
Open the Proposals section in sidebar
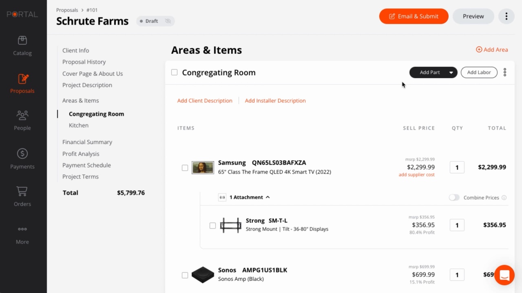pos(22,83)
